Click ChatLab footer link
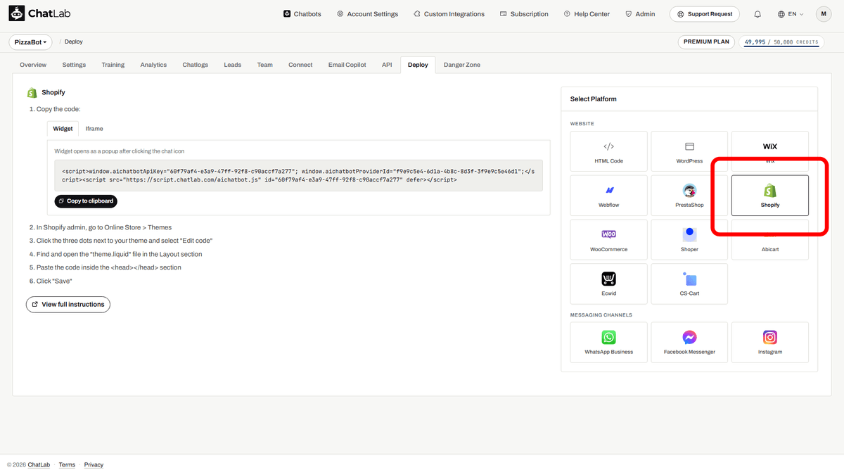The width and height of the screenshot is (844, 475). (39, 464)
